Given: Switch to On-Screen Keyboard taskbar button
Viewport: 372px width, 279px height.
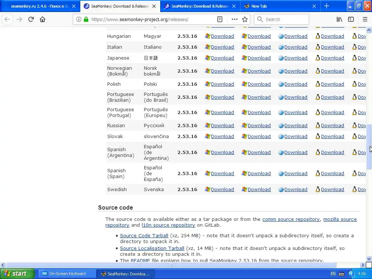Looking at the screenshot, I should [67, 274].
